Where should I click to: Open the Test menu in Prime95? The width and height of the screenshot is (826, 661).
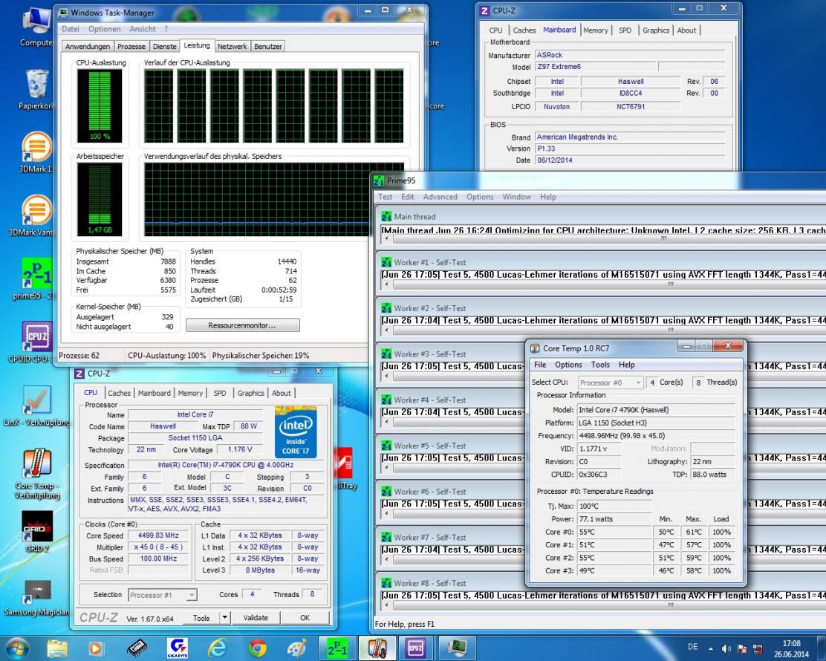pos(385,197)
